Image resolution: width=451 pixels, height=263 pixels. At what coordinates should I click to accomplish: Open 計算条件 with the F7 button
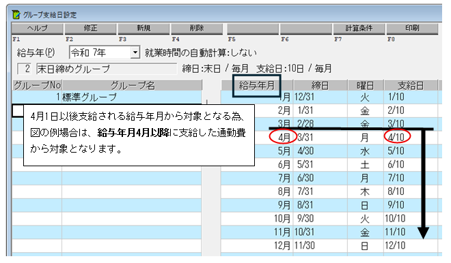[x=359, y=29]
